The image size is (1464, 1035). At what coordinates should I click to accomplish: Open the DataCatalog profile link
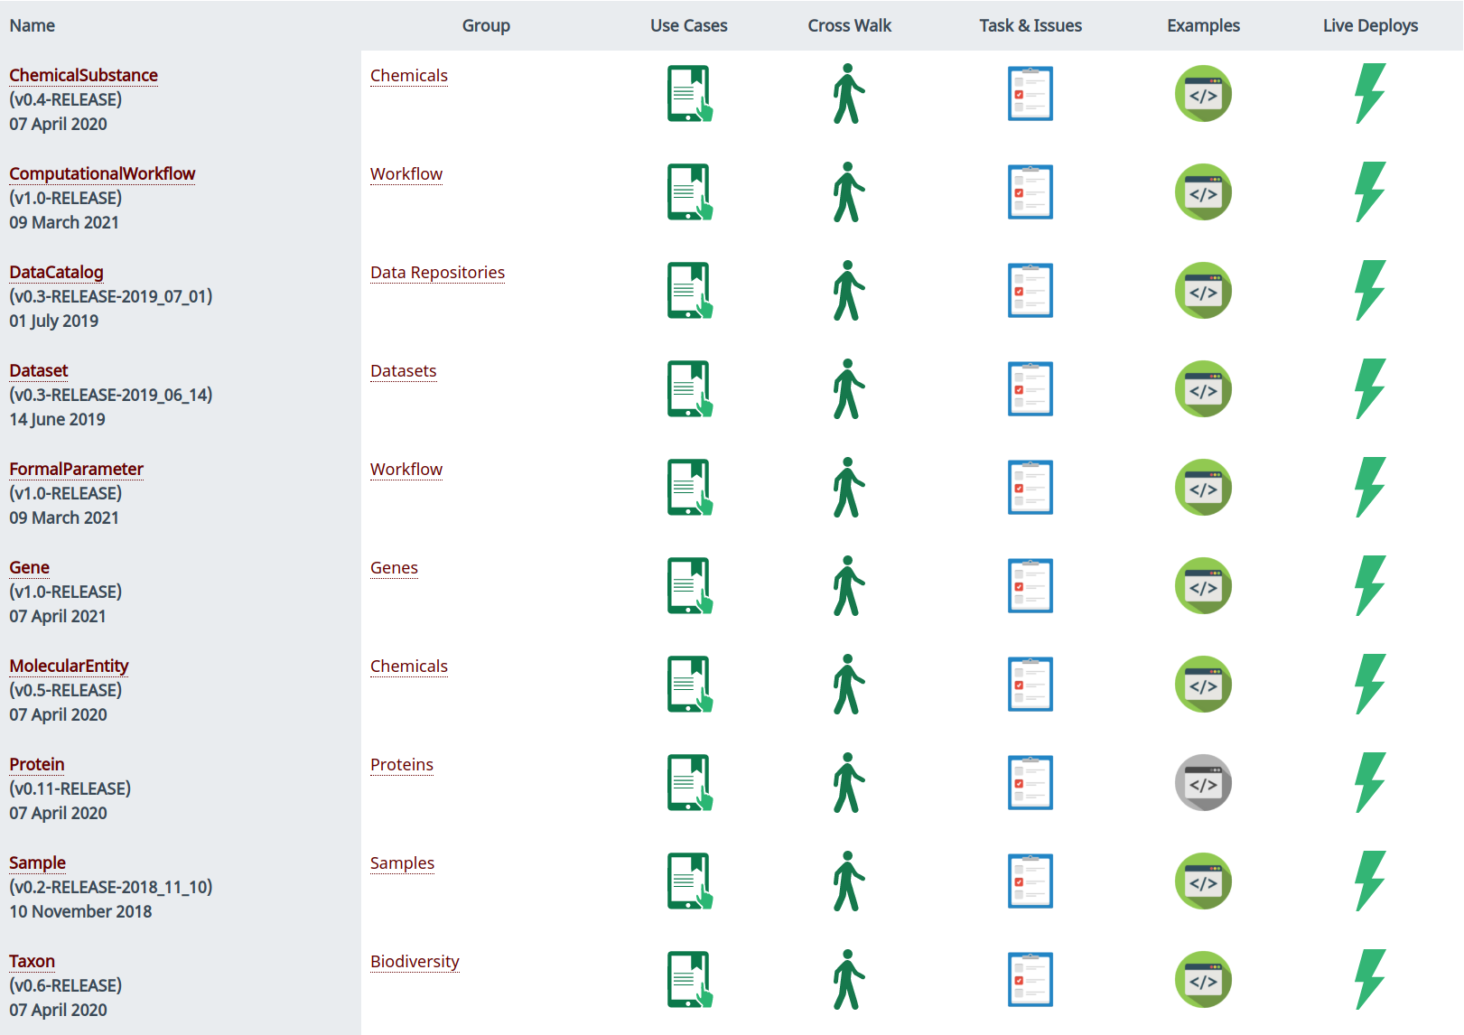coord(56,272)
